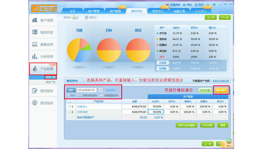Open 规划列表 list icon in sidebar
Image resolution: width=263 pixels, height=149 pixels.
point(35,32)
